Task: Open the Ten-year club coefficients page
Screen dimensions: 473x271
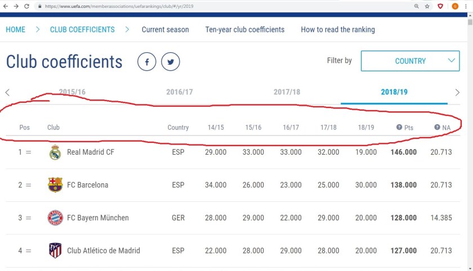Action: 245,29
